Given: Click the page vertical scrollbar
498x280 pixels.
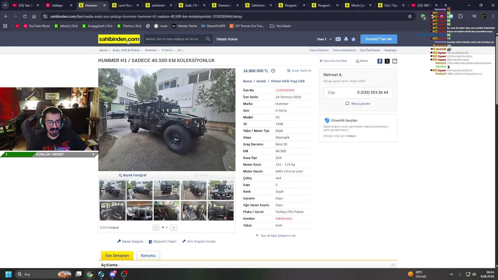Looking at the screenshot, I should (496, 70).
